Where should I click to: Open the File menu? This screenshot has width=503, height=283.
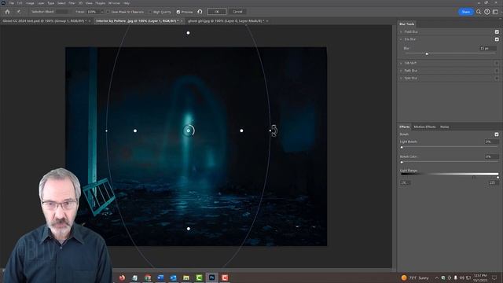tap(12, 3)
